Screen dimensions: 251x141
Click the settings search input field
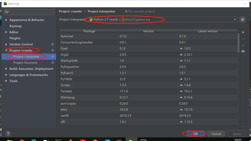tap(29, 12)
